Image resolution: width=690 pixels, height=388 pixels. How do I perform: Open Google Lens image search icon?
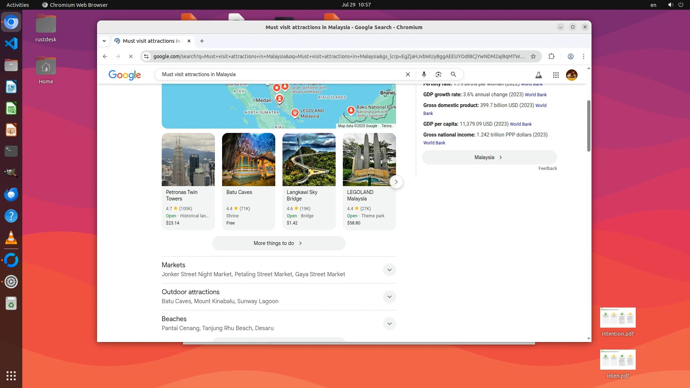coord(438,74)
